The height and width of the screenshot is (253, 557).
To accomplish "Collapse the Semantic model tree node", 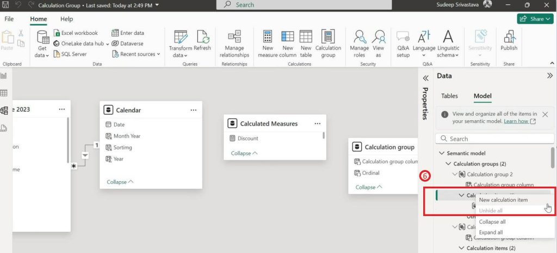I will (x=442, y=153).
